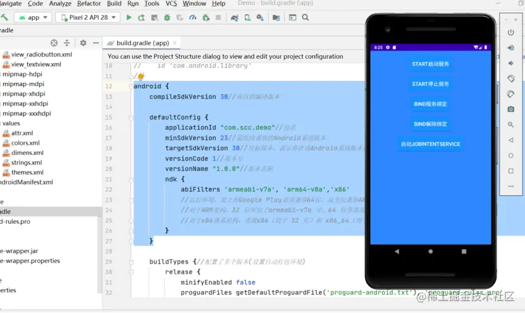Open the AVD Manager icon

pos(247,18)
